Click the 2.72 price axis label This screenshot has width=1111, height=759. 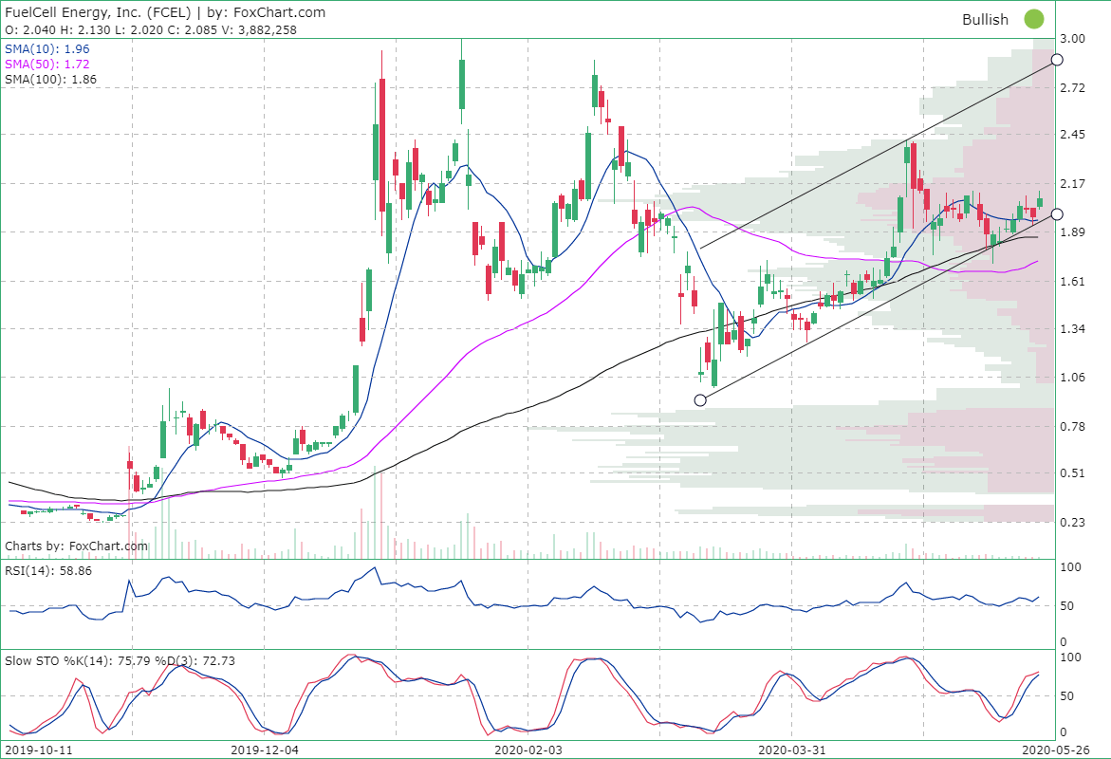[1072, 88]
